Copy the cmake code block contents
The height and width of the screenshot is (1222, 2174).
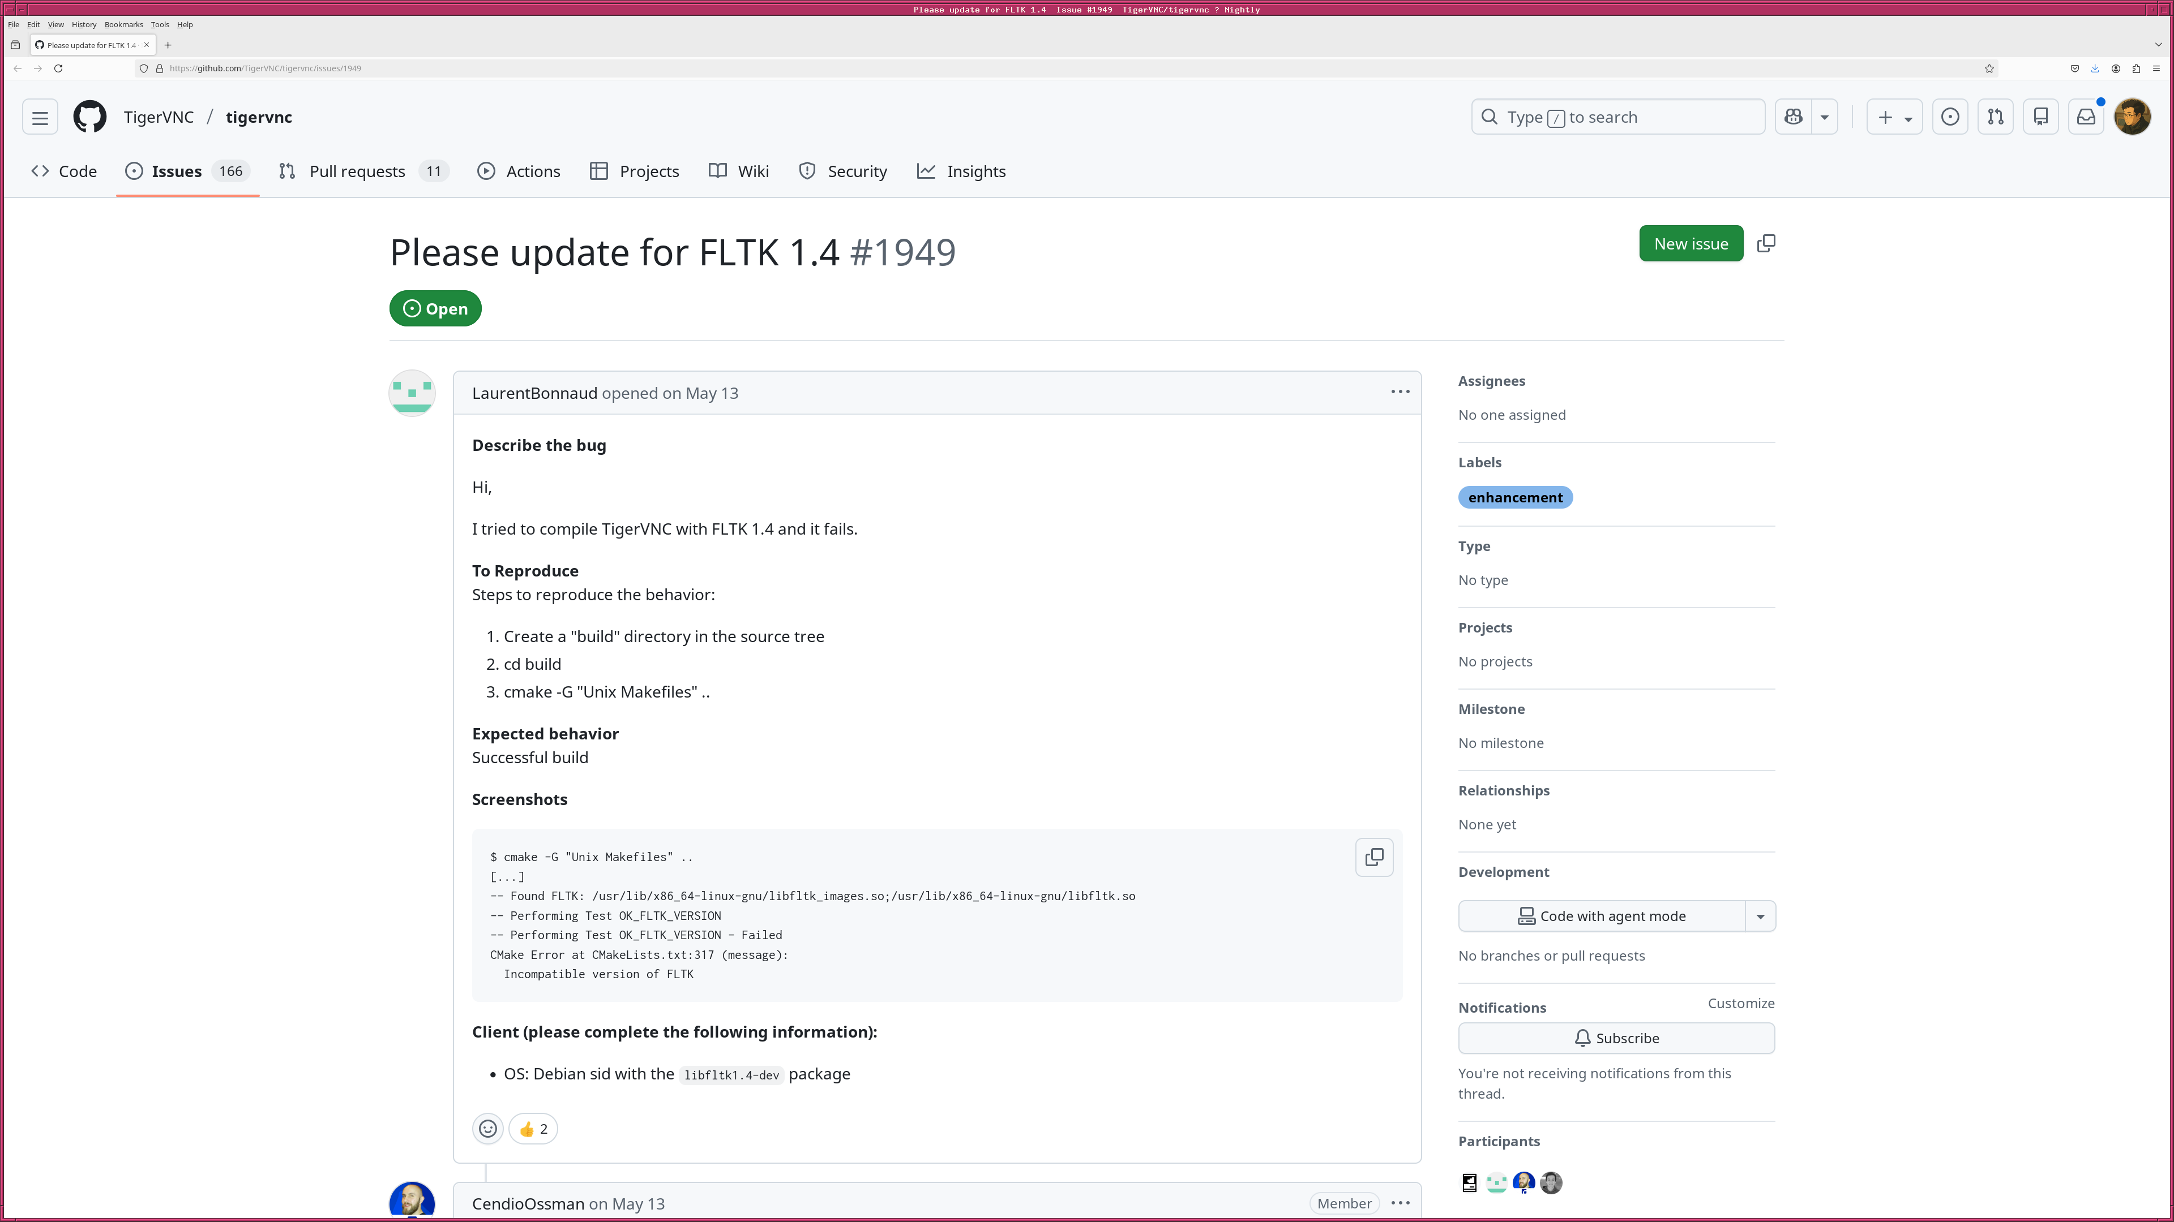point(1374,857)
